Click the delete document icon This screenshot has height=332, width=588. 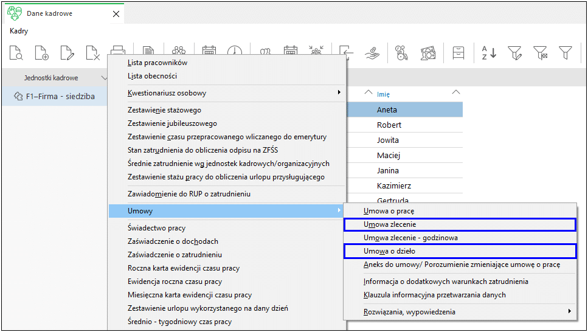tap(92, 52)
